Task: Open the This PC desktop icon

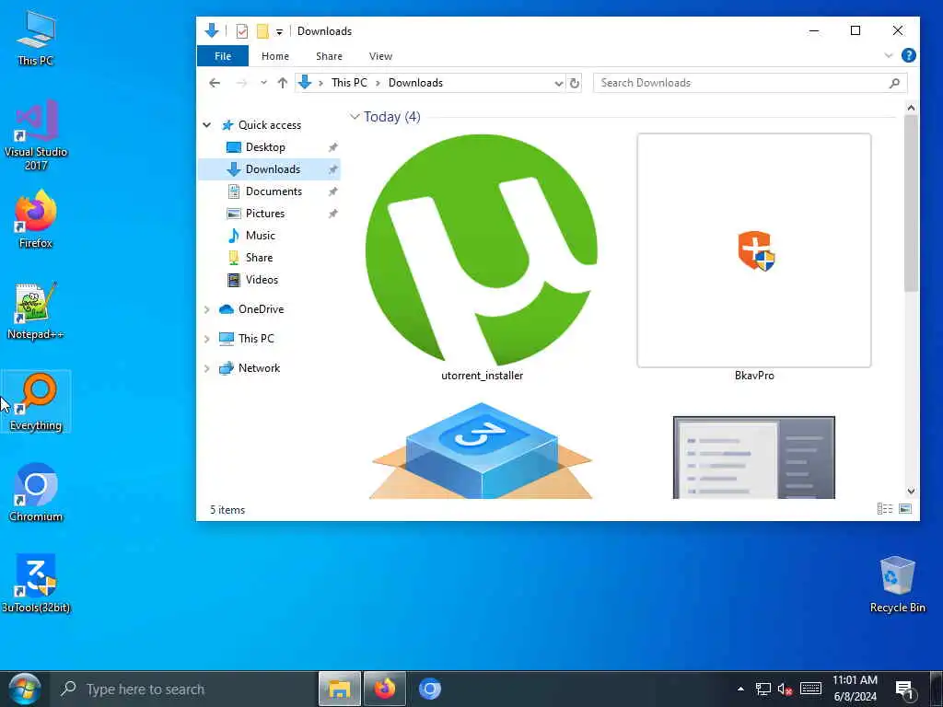Action: pyautogui.click(x=36, y=37)
